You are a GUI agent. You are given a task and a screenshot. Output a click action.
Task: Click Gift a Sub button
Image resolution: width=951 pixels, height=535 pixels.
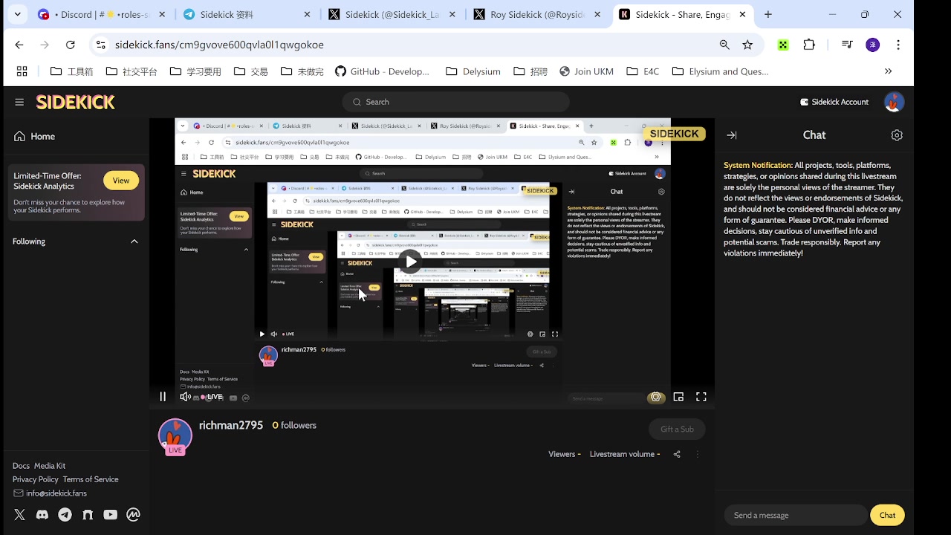click(x=677, y=429)
